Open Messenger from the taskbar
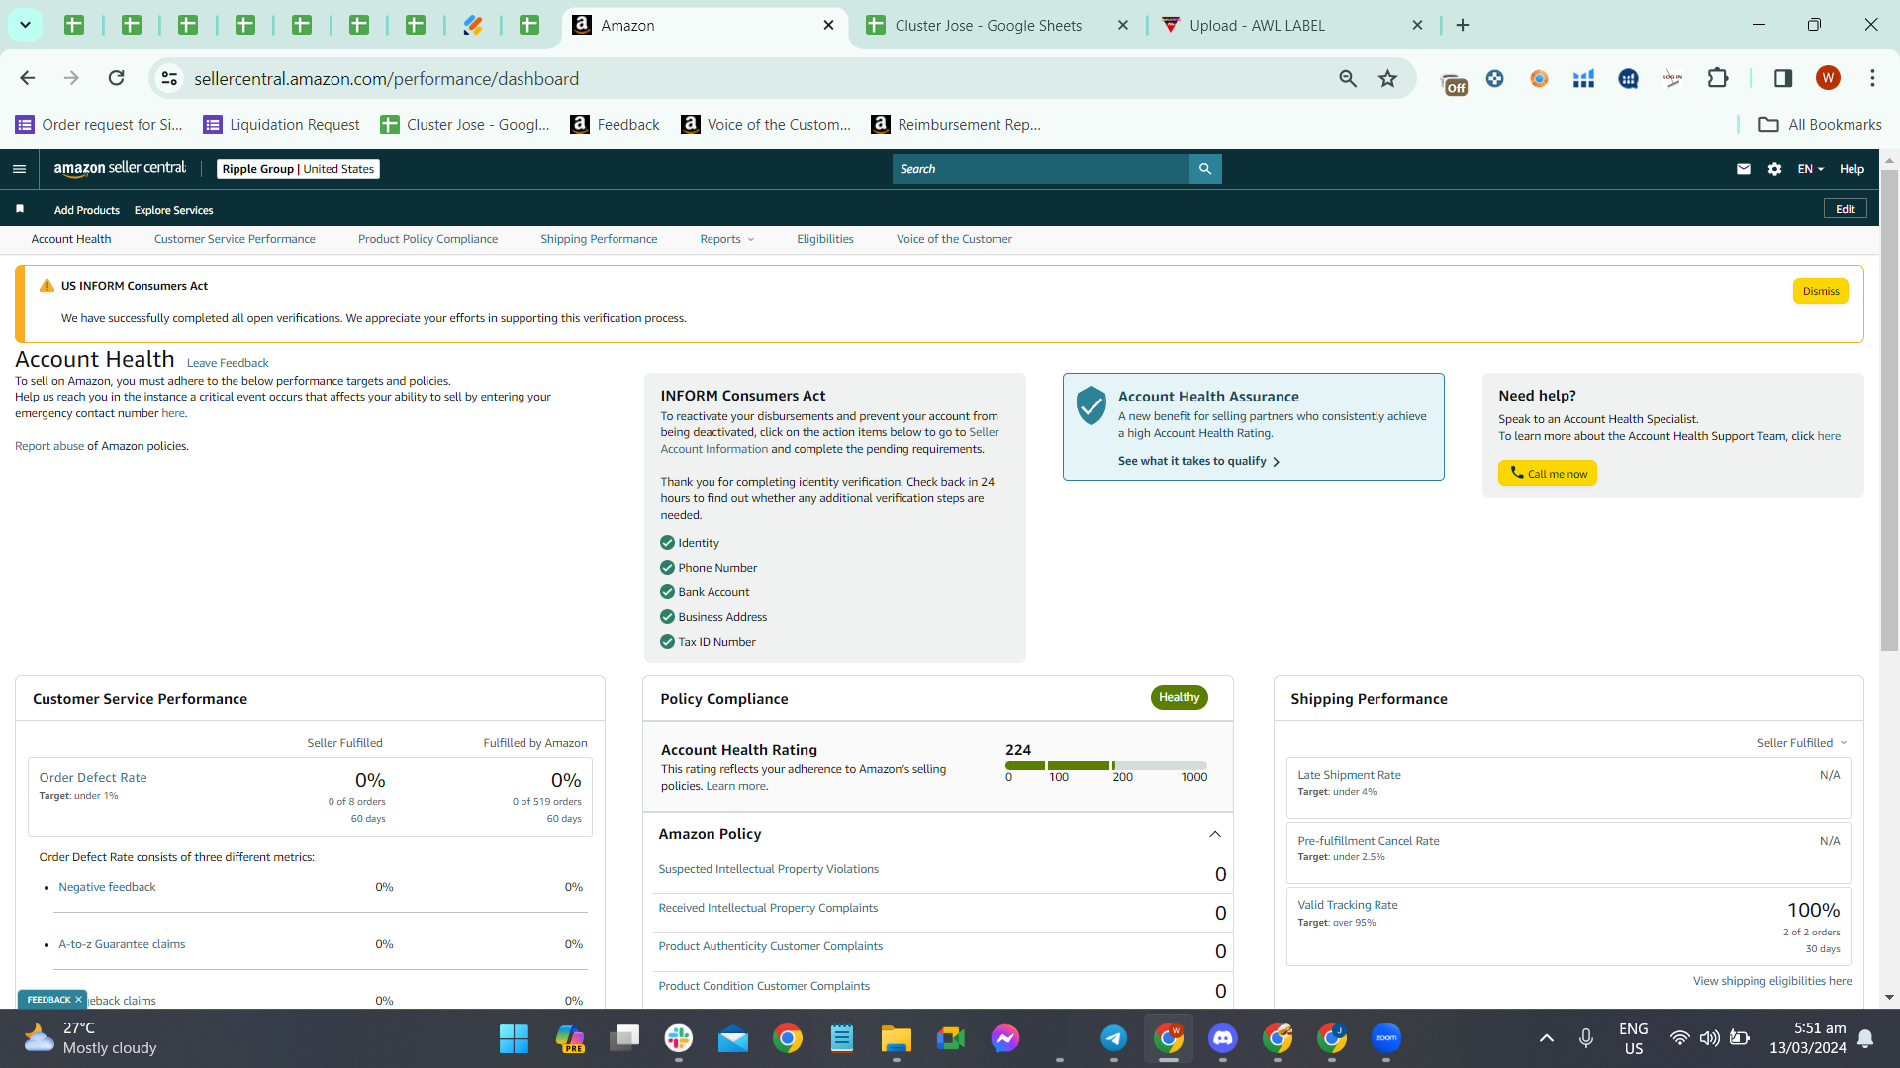 click(x=1005, y=1038)
